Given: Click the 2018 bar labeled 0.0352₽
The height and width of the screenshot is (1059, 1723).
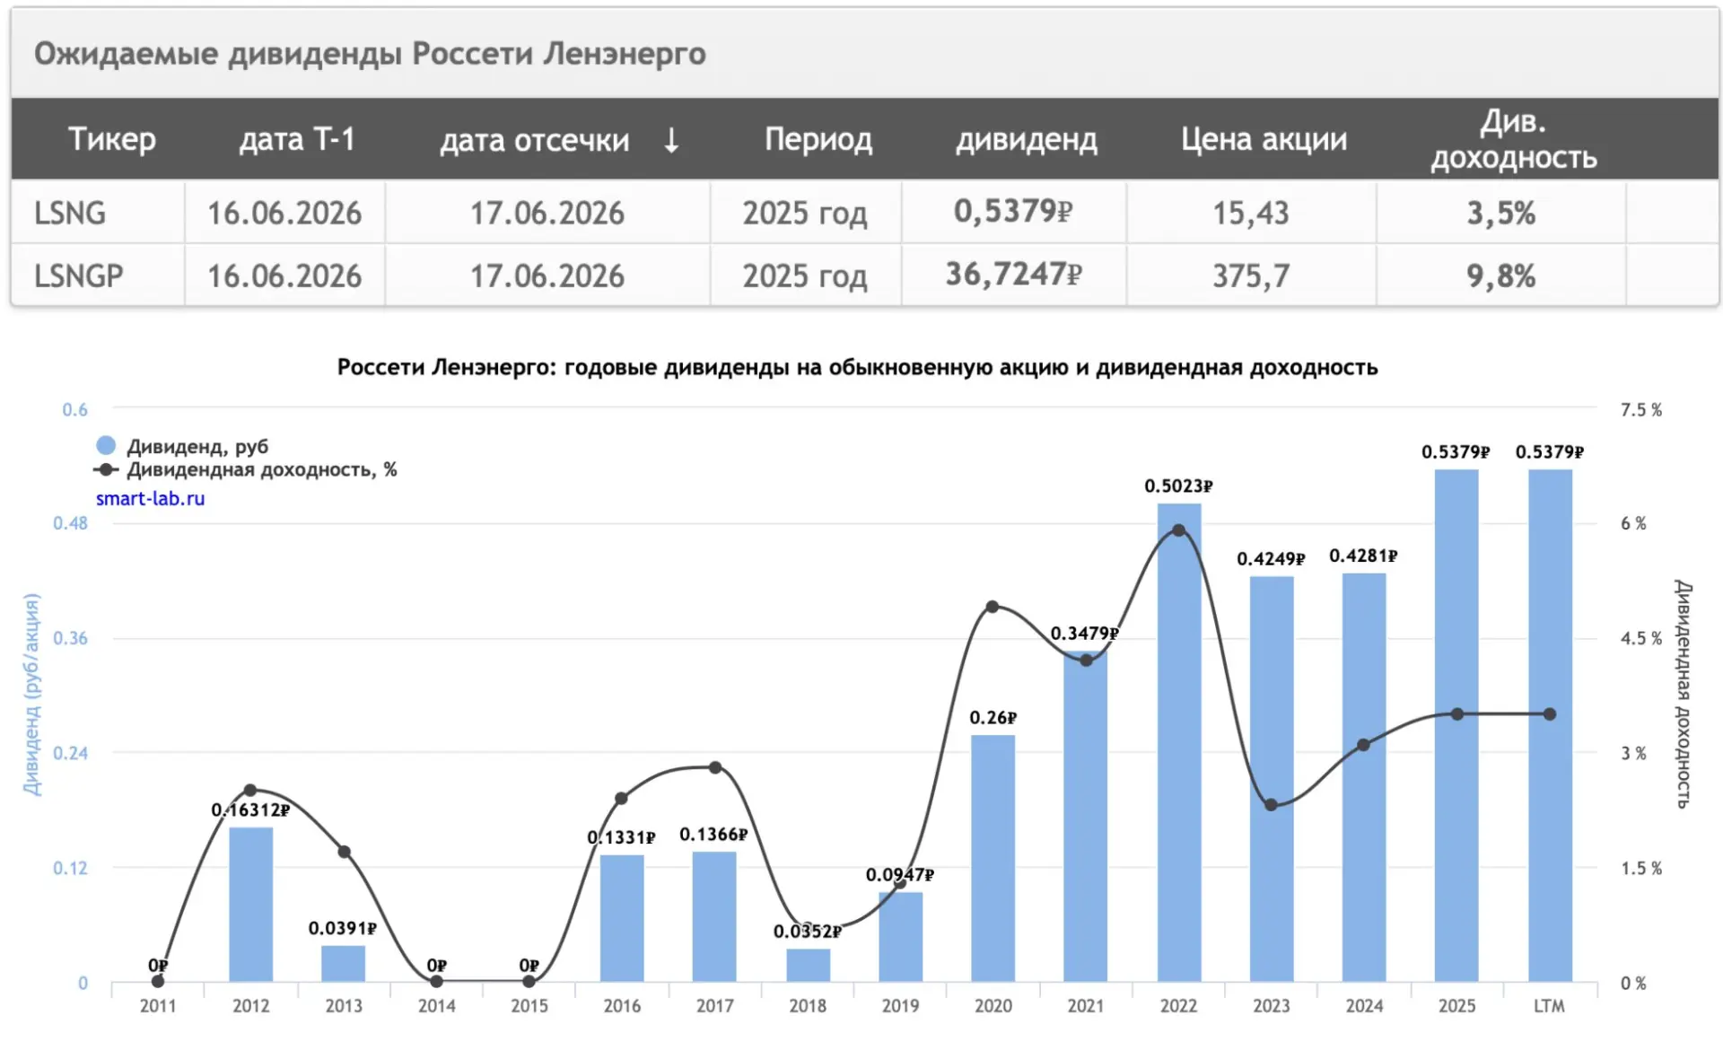Looking at the screenshot, I should tap(809, 966).
